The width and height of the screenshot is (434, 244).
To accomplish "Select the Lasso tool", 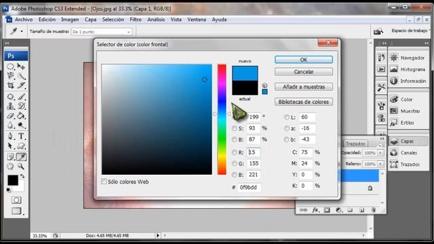I will 11,76.
